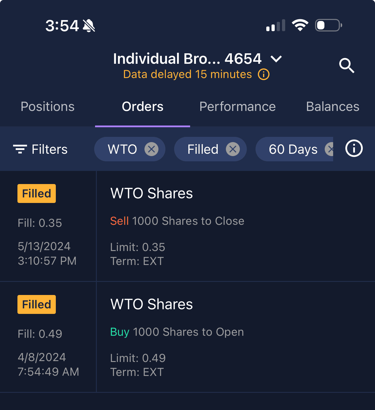Open the Balances tab

click(x=333, y=107)
